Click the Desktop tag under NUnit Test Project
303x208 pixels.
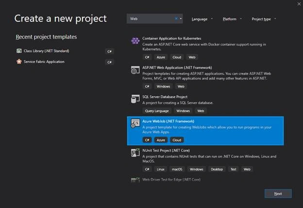pyautogui.click(x=217, y=169)
